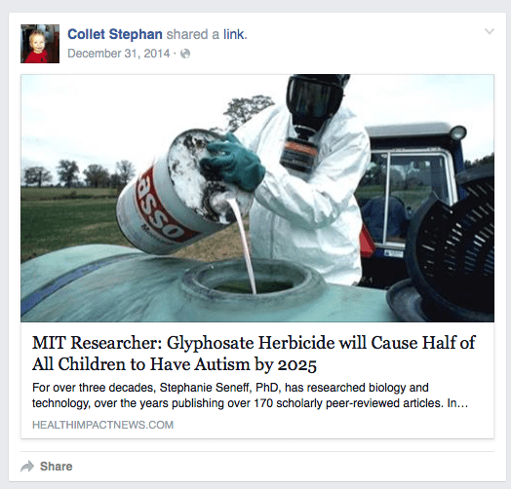Visit Collet Stephan's profile name link
Viewport: 511px width, 489px height.
[115, 34]
